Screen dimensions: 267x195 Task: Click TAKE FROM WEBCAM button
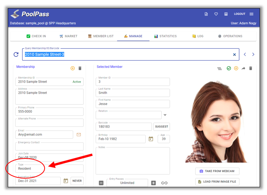pyautogui.click(x=217, y=171)
